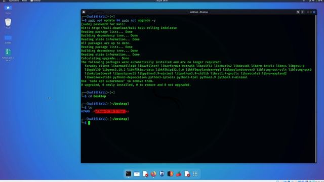Open the file manager icon in the dock

[137, 174]
